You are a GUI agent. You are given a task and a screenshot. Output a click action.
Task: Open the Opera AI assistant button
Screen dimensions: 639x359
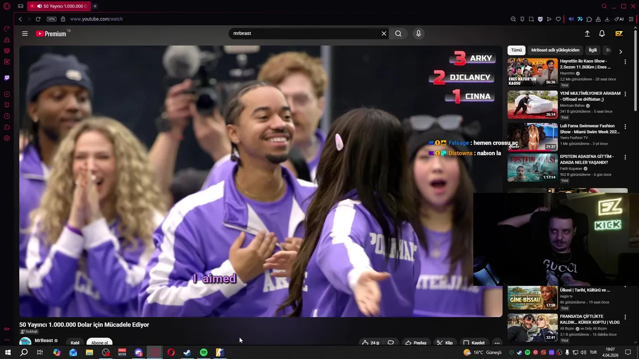coord(619,19)
